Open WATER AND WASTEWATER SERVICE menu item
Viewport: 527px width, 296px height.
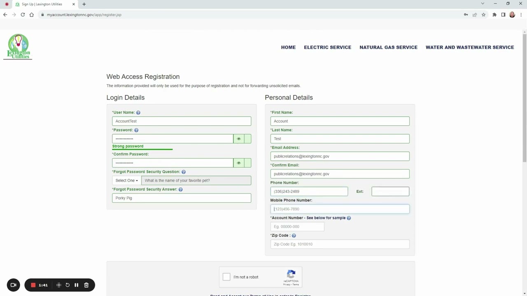pyautogui.click(x=470, y=47)
